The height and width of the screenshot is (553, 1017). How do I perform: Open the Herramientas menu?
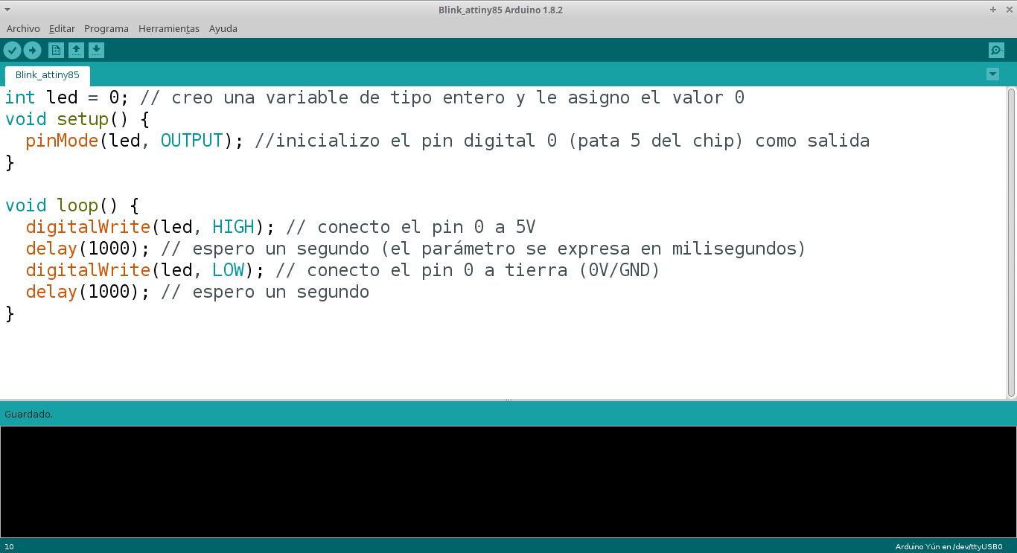169,28
